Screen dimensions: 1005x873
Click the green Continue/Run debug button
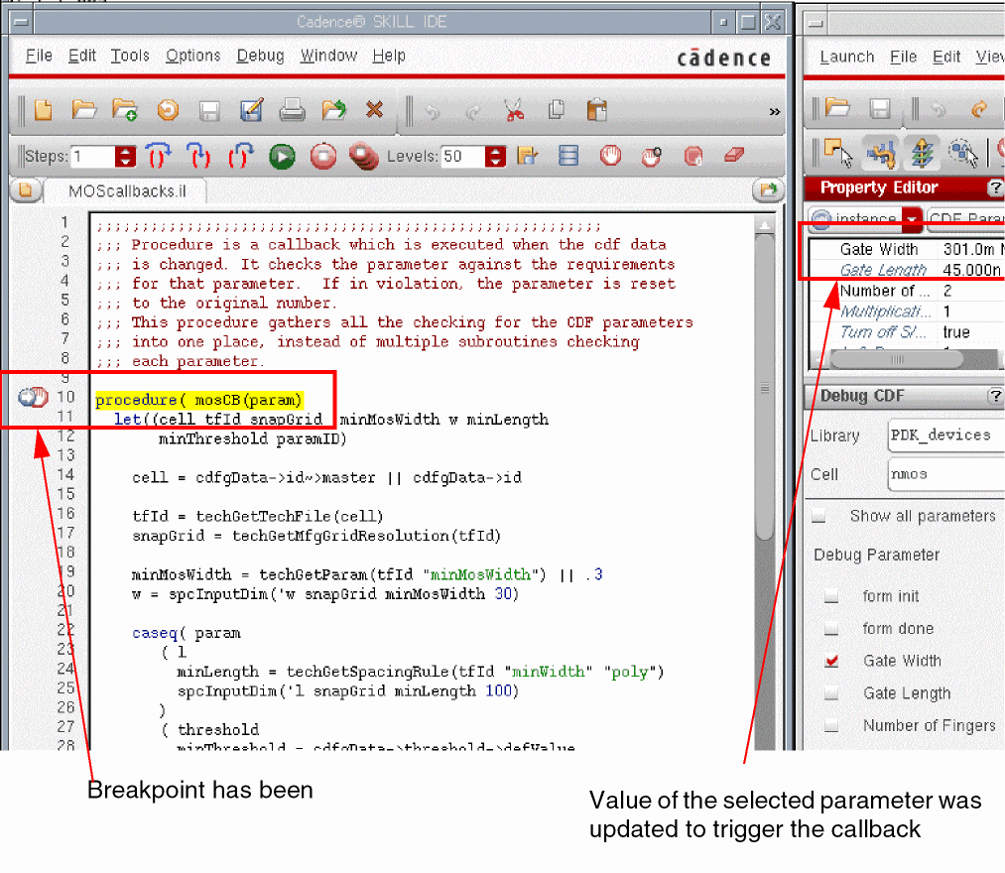pyautogui.click(x=282, y=156)
